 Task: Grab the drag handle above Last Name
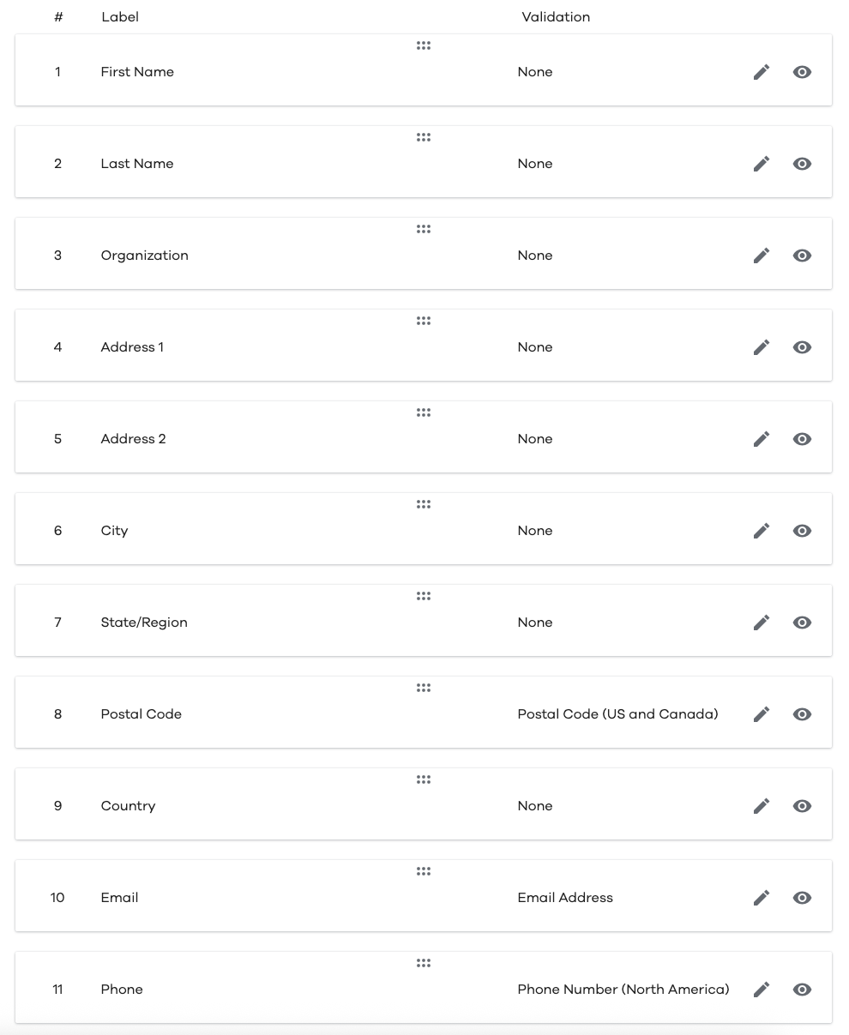coord(424,137)
